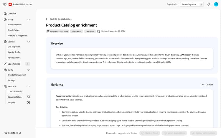Click the Resources icon

pos(5,86)
